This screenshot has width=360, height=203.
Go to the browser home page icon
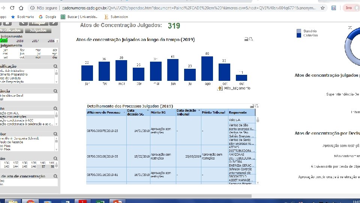pyautogui.click(x=21, y=8)
